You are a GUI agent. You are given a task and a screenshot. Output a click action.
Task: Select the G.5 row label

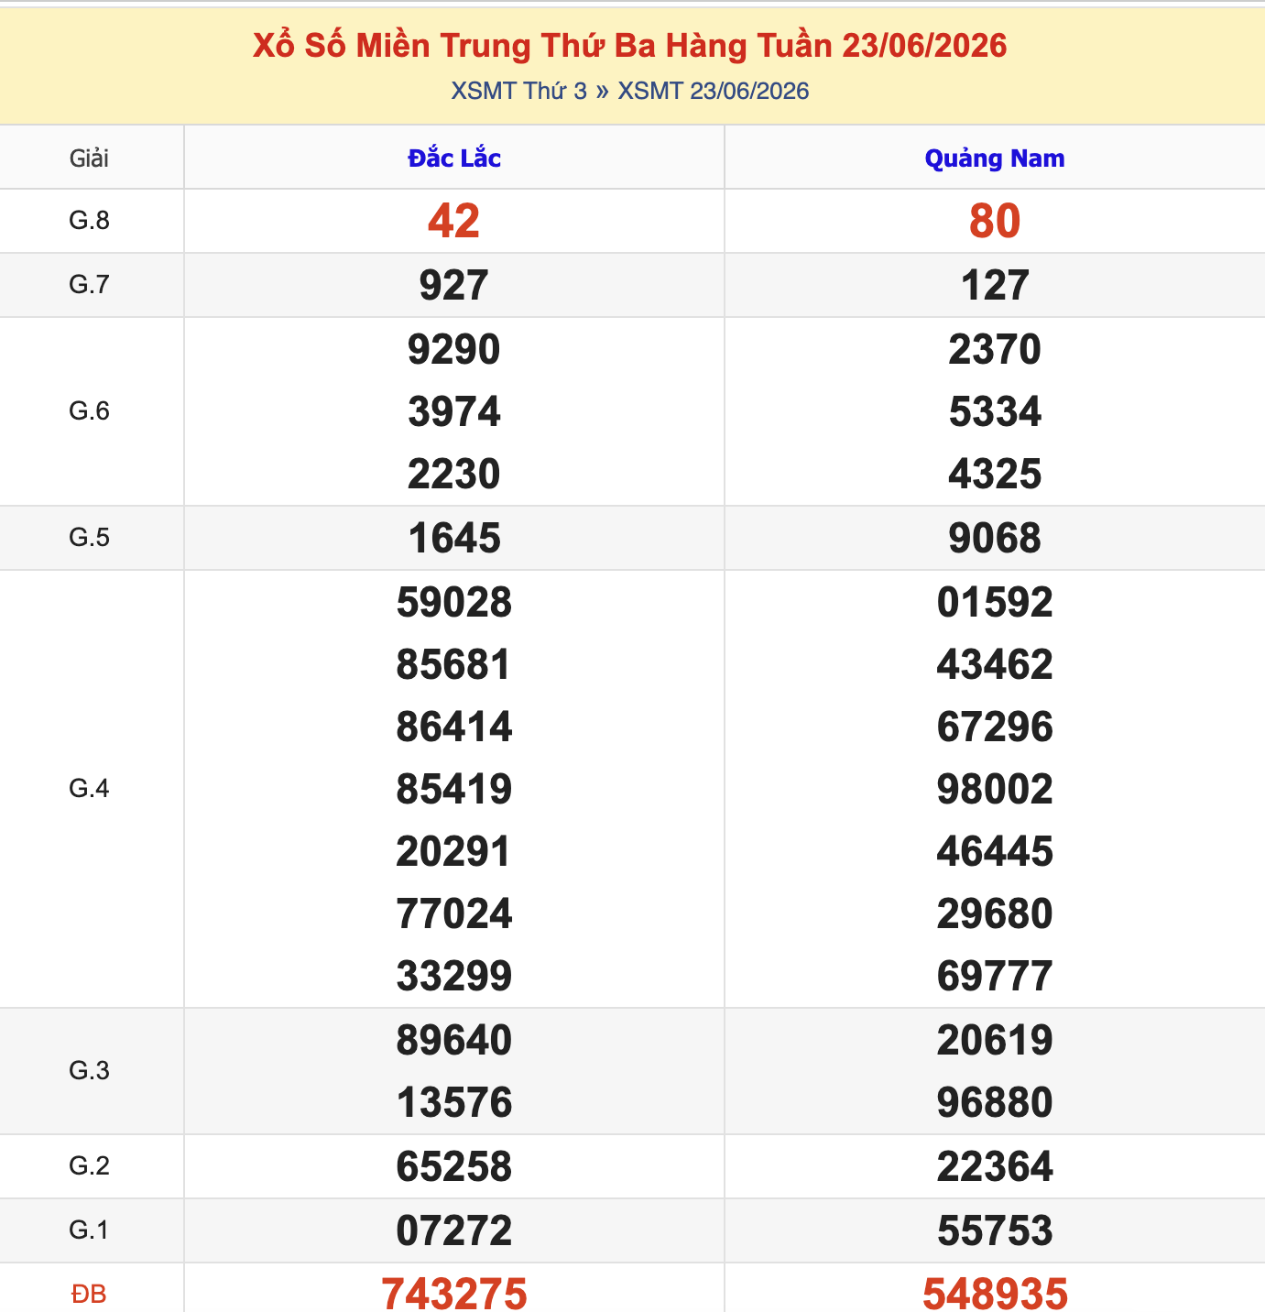click(89, 538)
